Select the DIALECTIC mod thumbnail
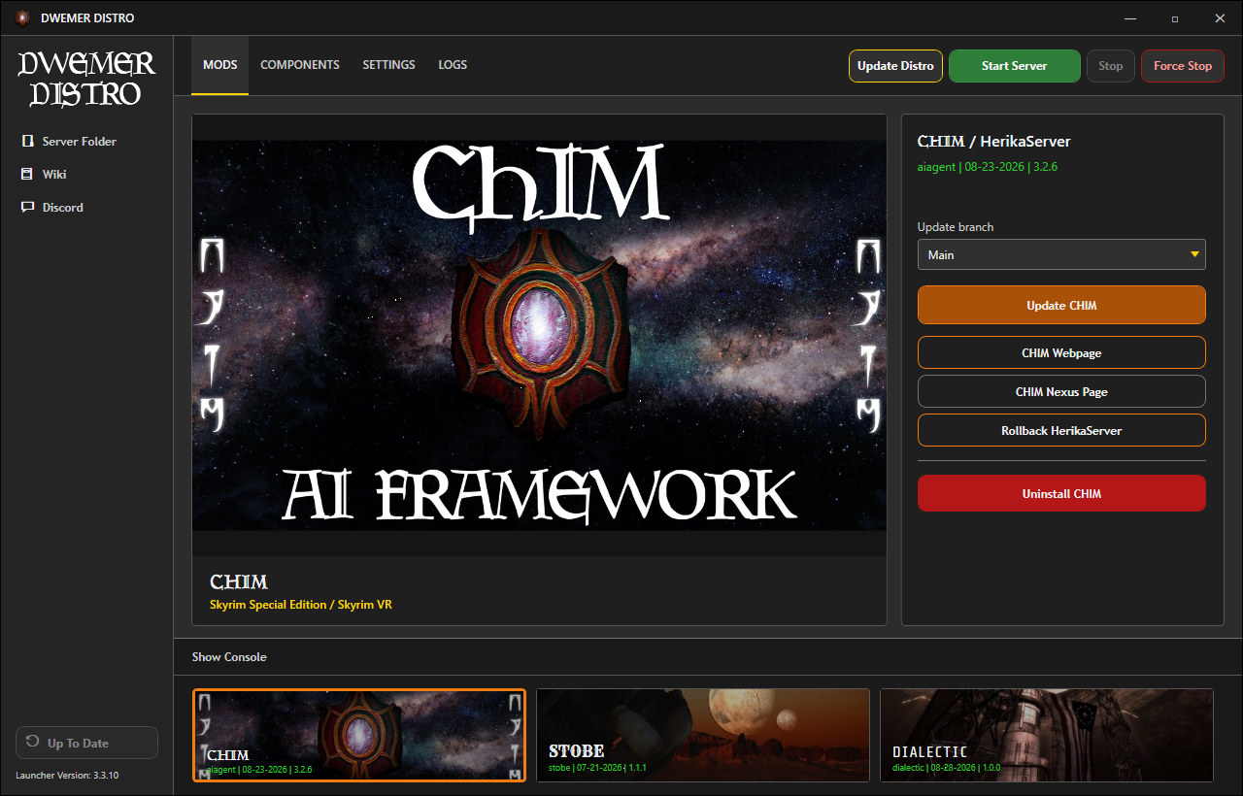Image resolution: width=1243 pixels, height=796 pixels. coord(1047,735)
